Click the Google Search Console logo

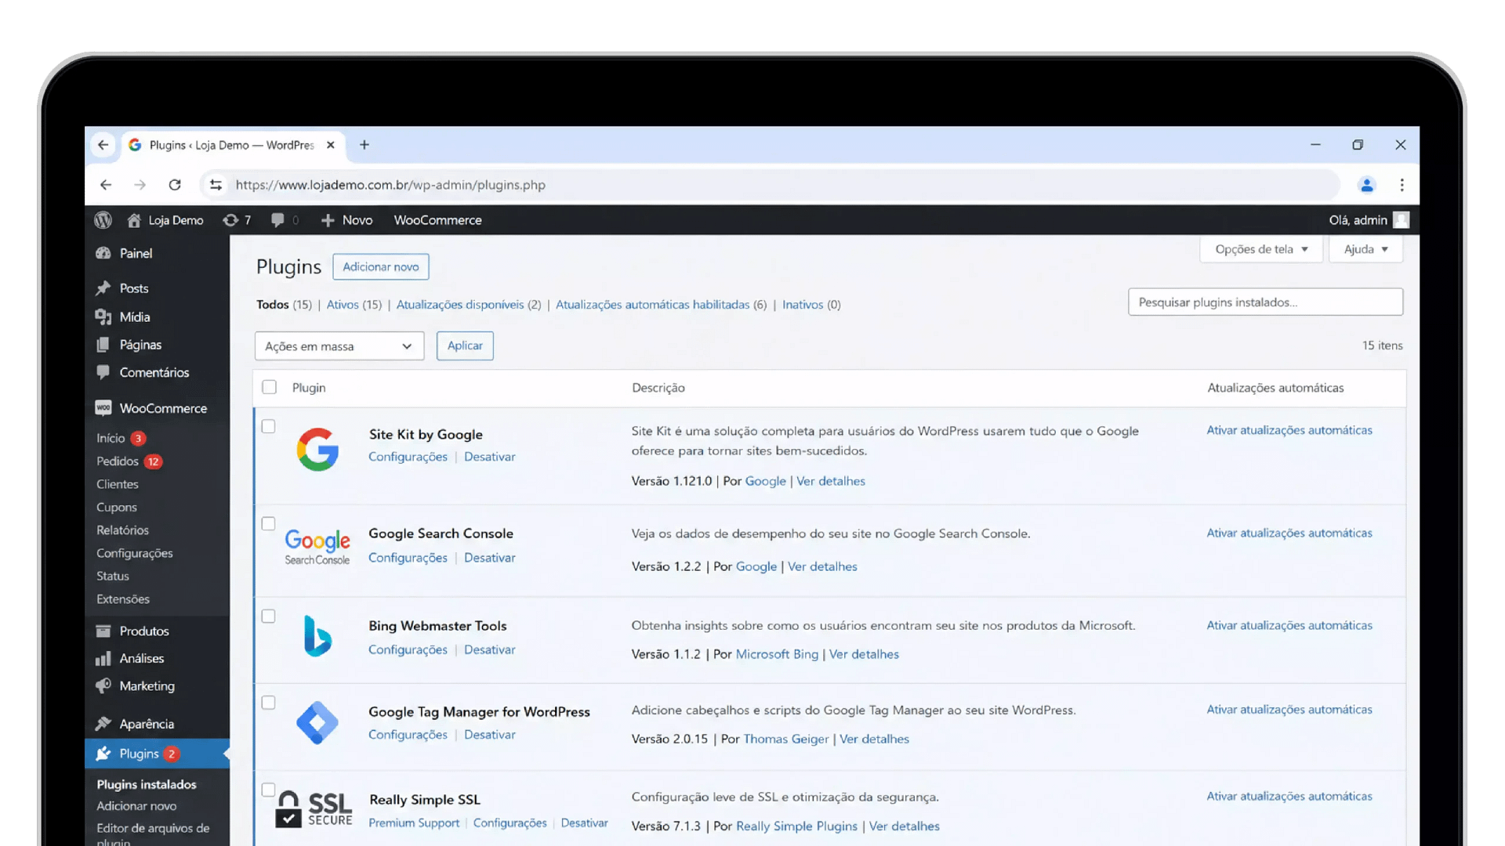[317, 546]
